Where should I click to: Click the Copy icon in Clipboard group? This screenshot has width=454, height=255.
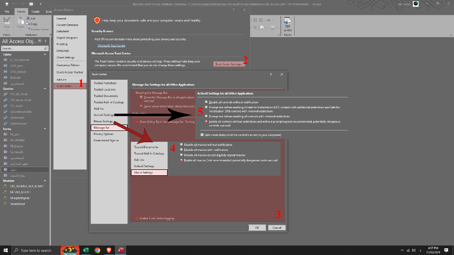click(28, 24)
